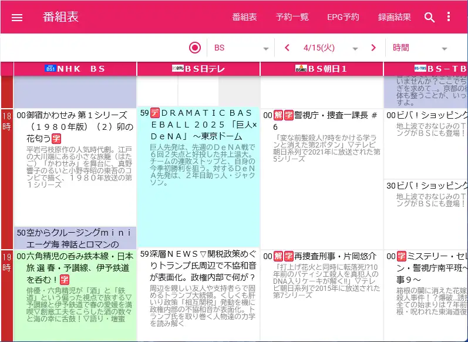Open EPG予約 page
The width and height of the screenshot is (468, 342).
(343, 17)
